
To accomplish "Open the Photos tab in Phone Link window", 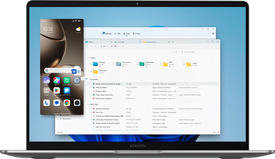I will point(136,34).
